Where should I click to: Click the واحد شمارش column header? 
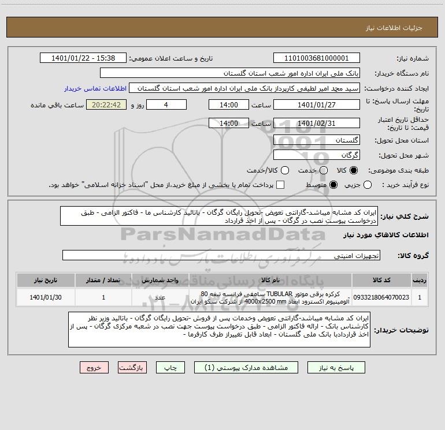160,280
